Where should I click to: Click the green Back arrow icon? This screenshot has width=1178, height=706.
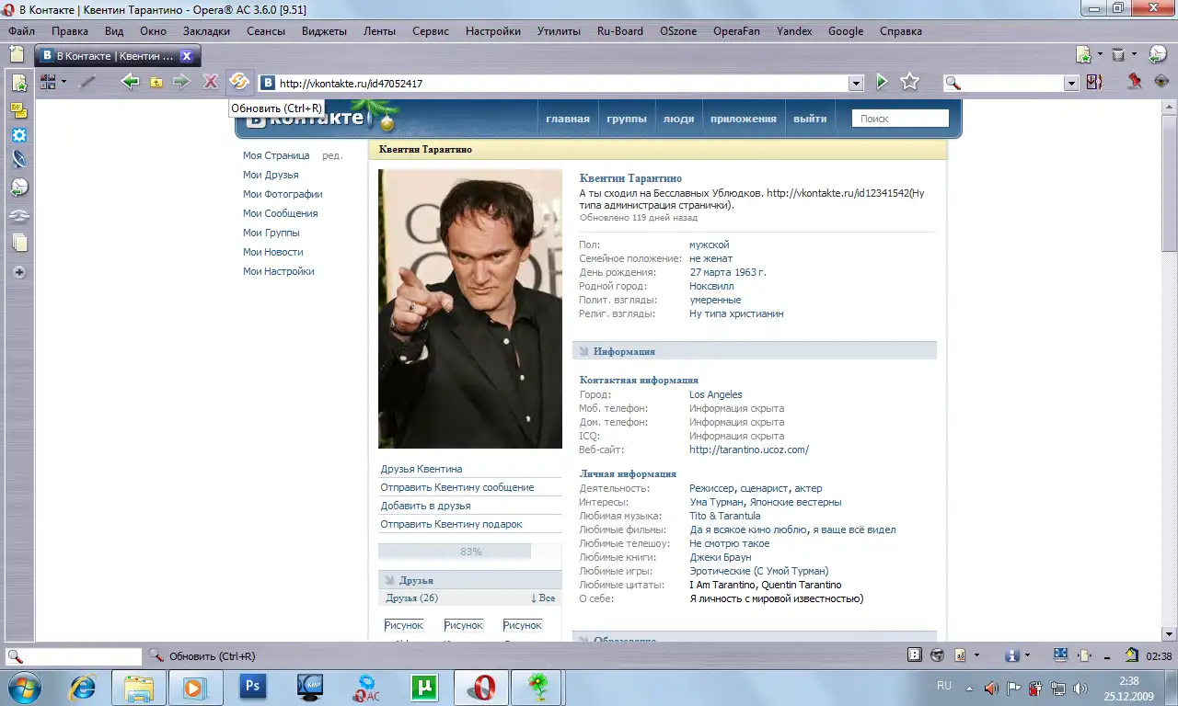[x=131, y=82]
